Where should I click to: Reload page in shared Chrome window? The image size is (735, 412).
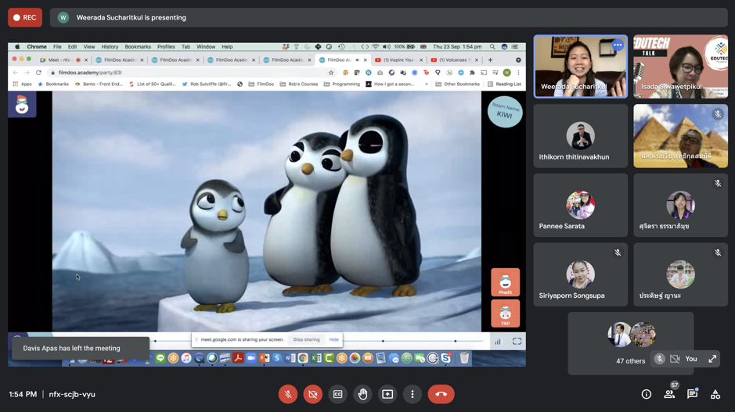tap(38, 73)
